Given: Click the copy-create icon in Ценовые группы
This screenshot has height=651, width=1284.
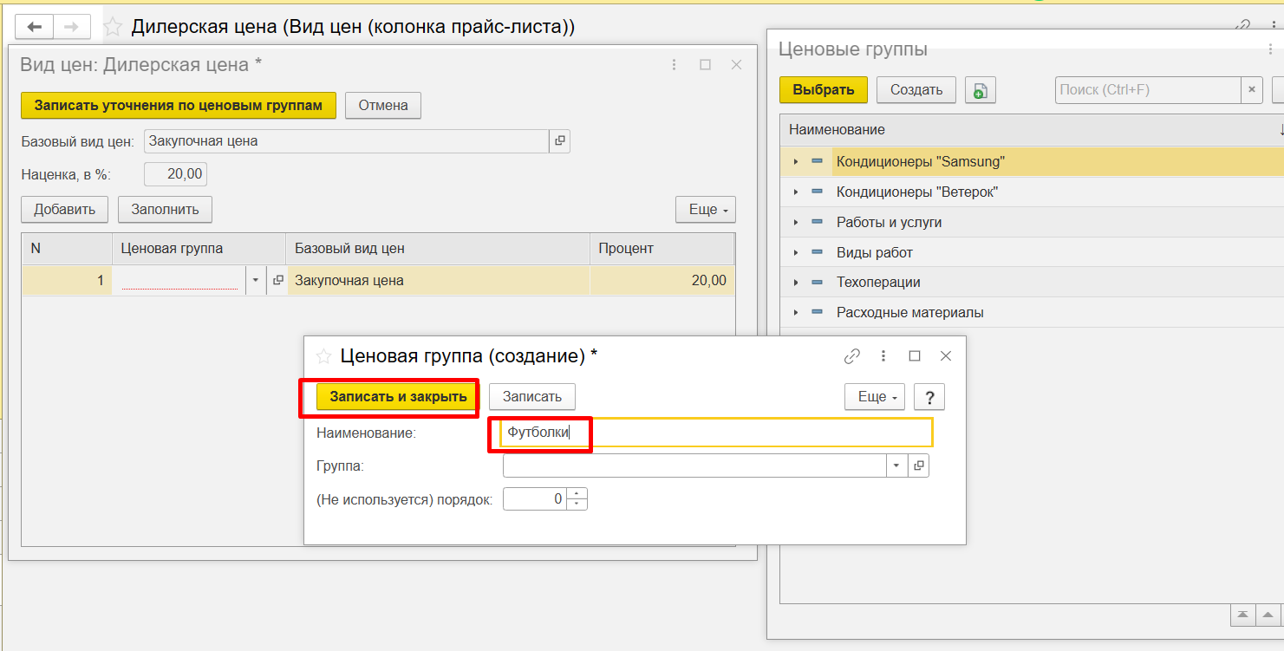Looking at the screenshot, I should [980, 90].
